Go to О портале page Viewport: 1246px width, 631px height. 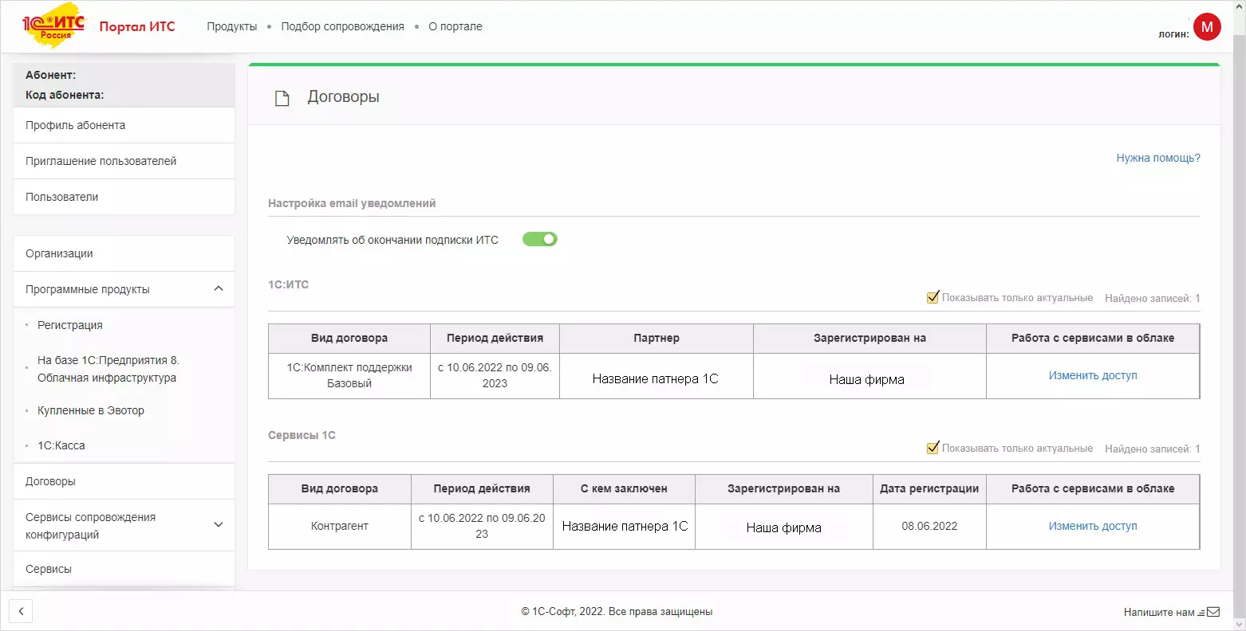[x=455, y=26]
